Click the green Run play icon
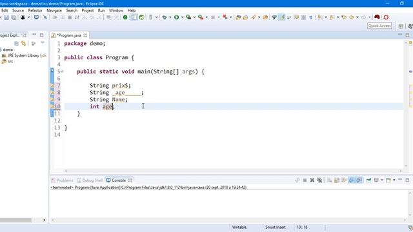This screenshot has width=413, height=232. coord(176,17)
